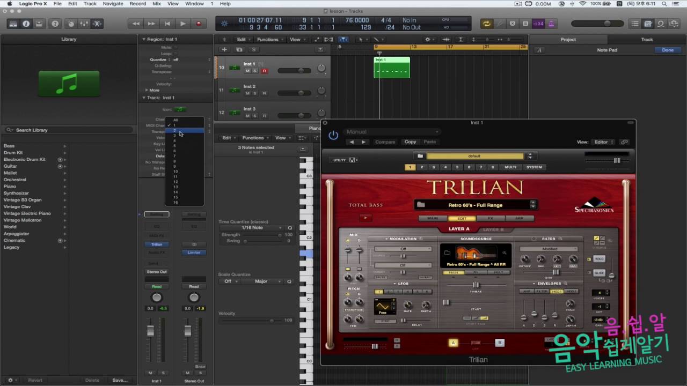687x386 pixels.
Task: Toggle the purple Metronome button
Action: tap(551, 24)
